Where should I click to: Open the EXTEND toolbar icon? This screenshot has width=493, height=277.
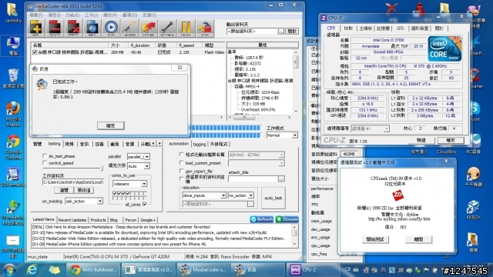(x=148, y=28)
